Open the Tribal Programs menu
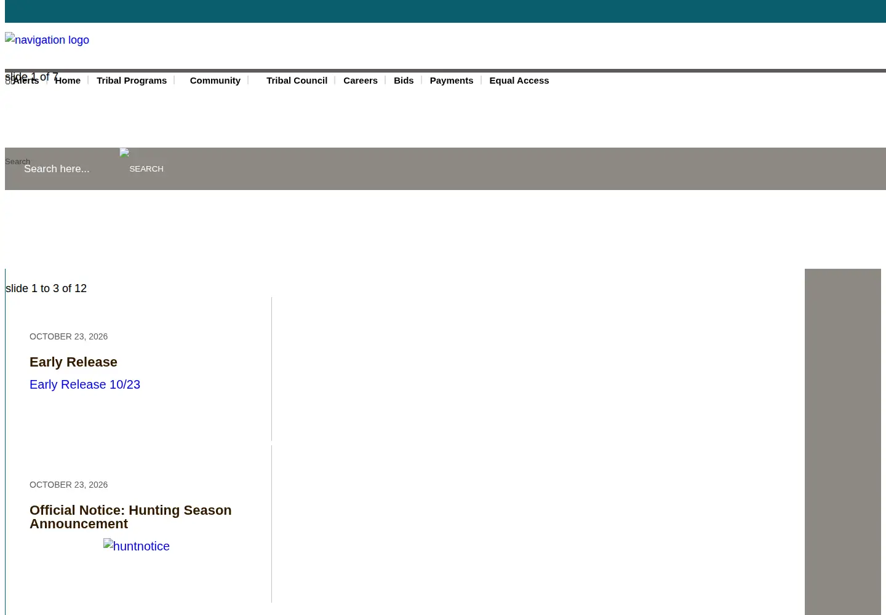The width and height of the screenshot is (886, 615). tap(132, 81)
